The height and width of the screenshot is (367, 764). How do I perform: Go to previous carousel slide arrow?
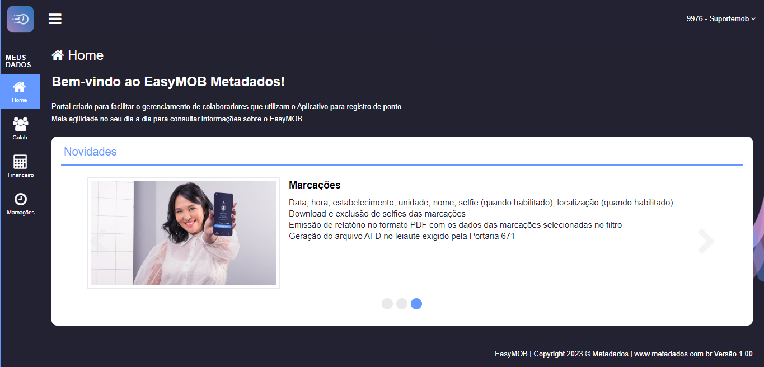pyautogui.click(x=99, y=241)
